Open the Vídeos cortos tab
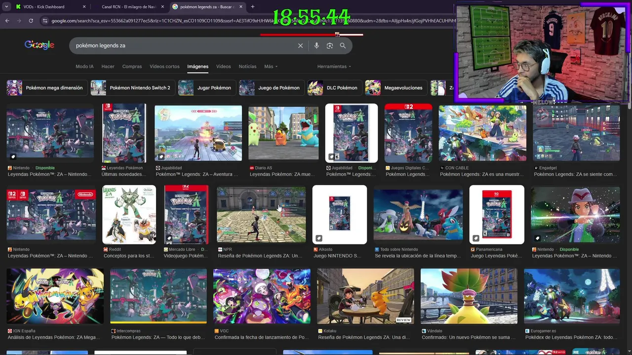The image size is (632, 355). tap(164, 67)
